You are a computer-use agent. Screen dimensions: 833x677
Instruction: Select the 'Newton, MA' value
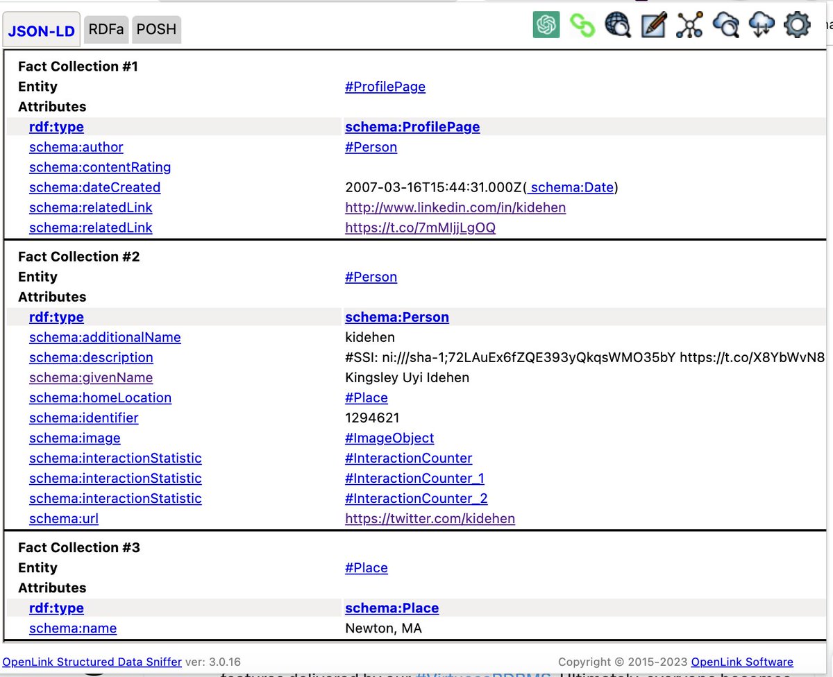(x=383, y=628)
